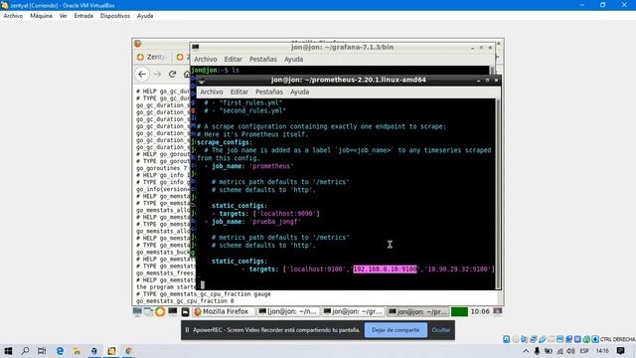Open the Dispositivos menu in VirtualBox
This screenshot has width=636, height=358.
[115, 16]
